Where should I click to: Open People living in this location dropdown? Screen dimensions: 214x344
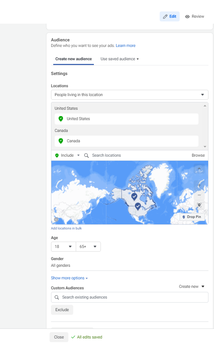[x=129, y=95]
